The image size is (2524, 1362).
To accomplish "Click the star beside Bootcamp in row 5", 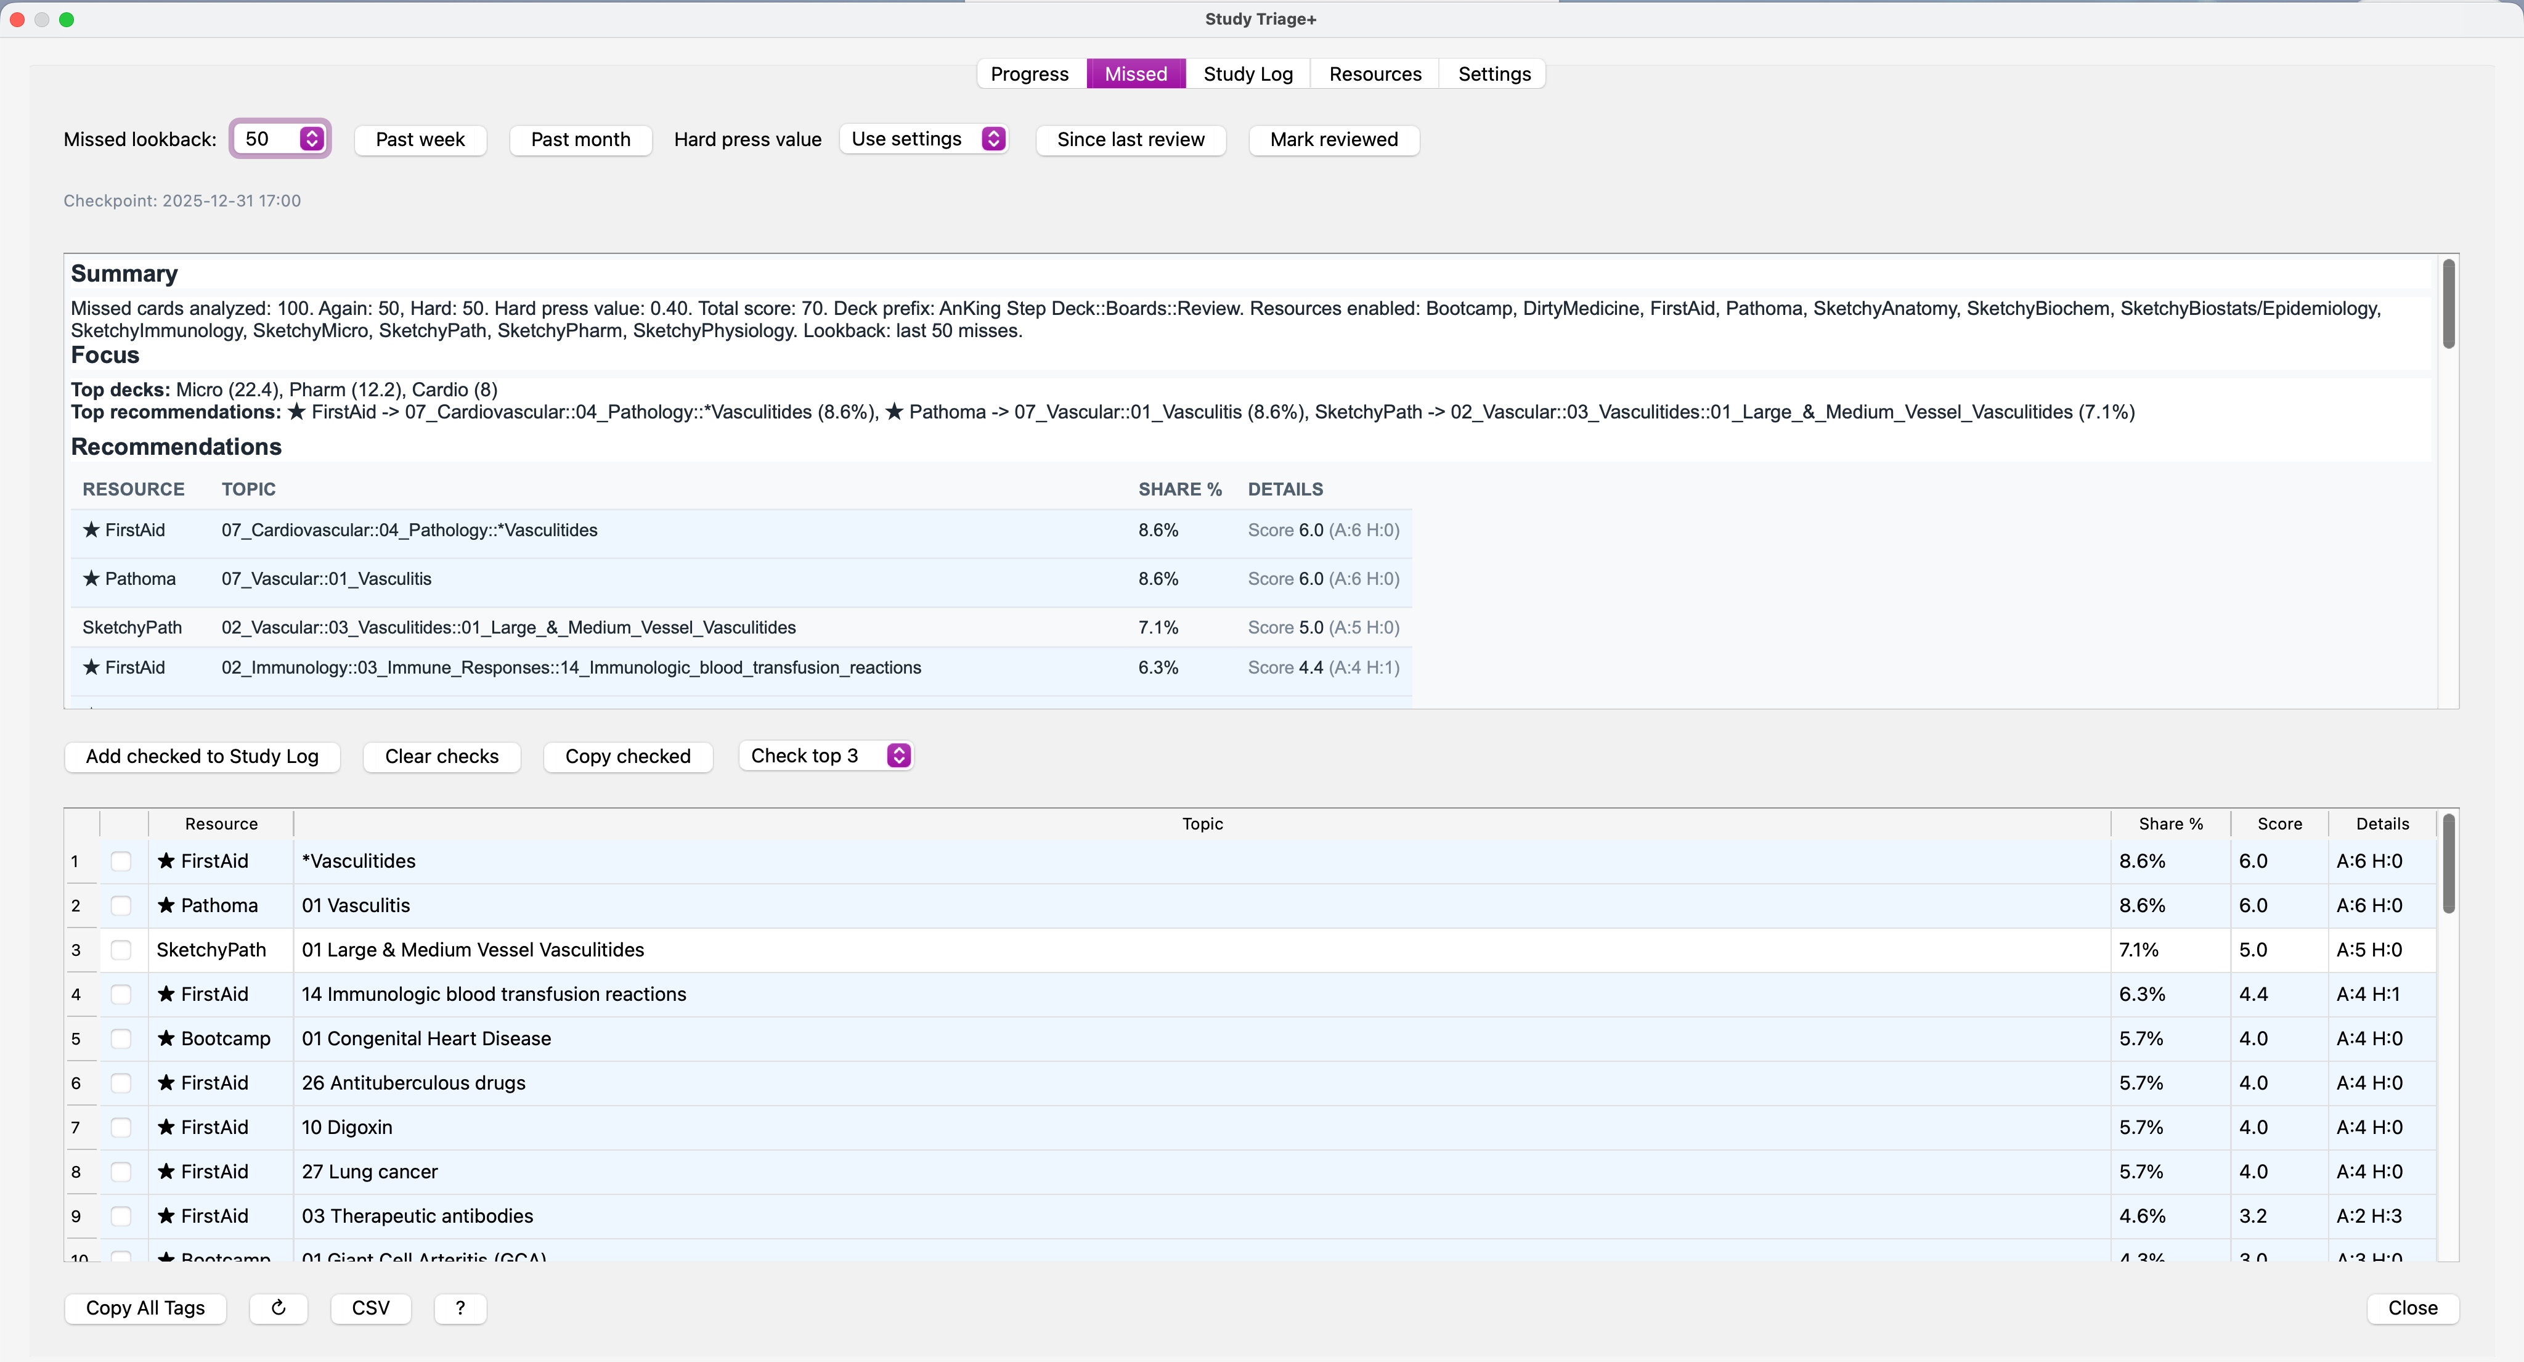I will [166, 1038].
